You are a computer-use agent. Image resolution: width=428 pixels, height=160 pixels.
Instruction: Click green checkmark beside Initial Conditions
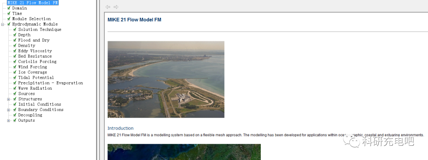15,104
